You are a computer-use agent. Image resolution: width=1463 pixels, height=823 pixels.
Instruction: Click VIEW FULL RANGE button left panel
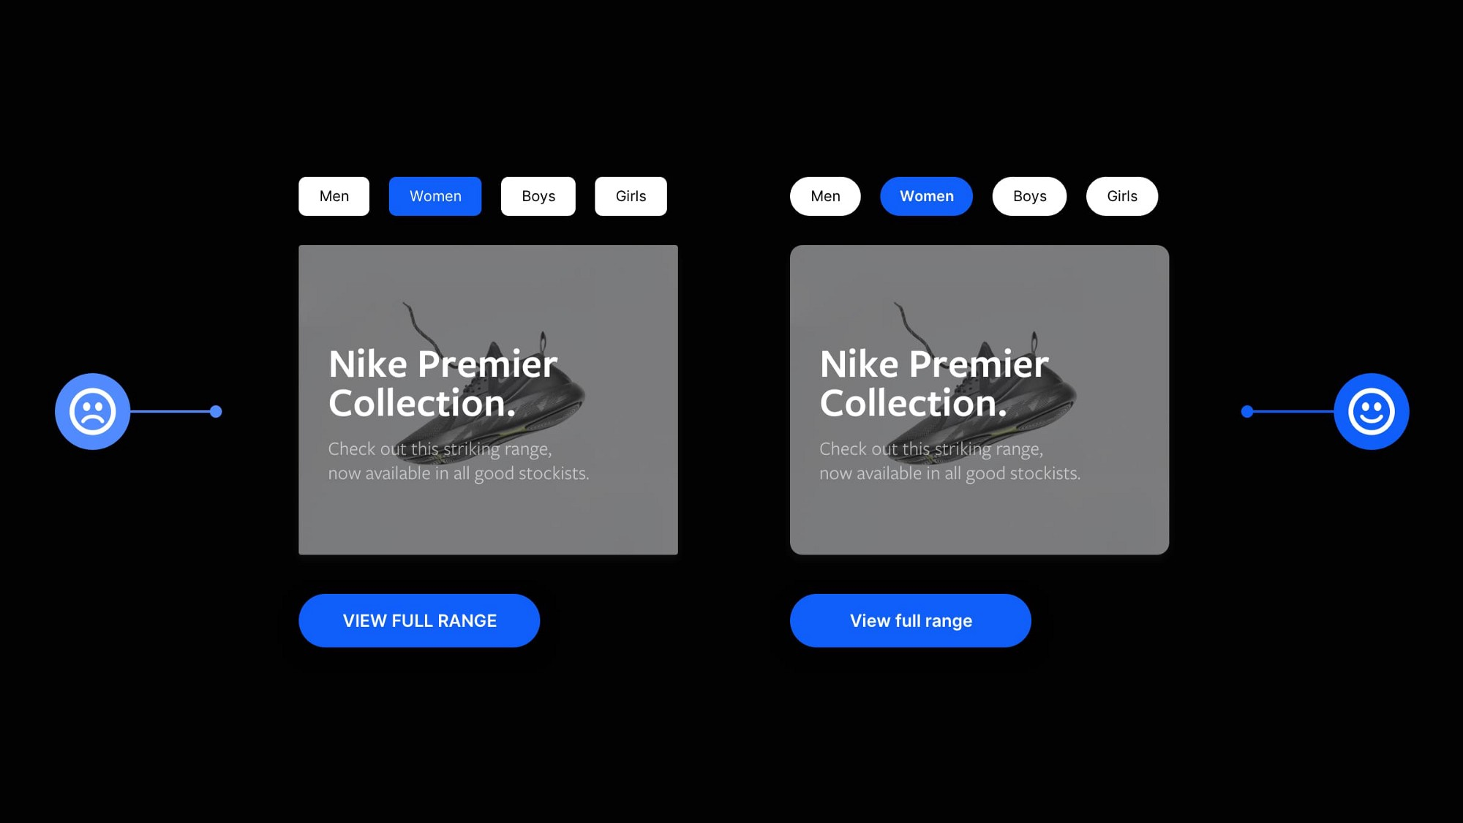coord(419,620)
